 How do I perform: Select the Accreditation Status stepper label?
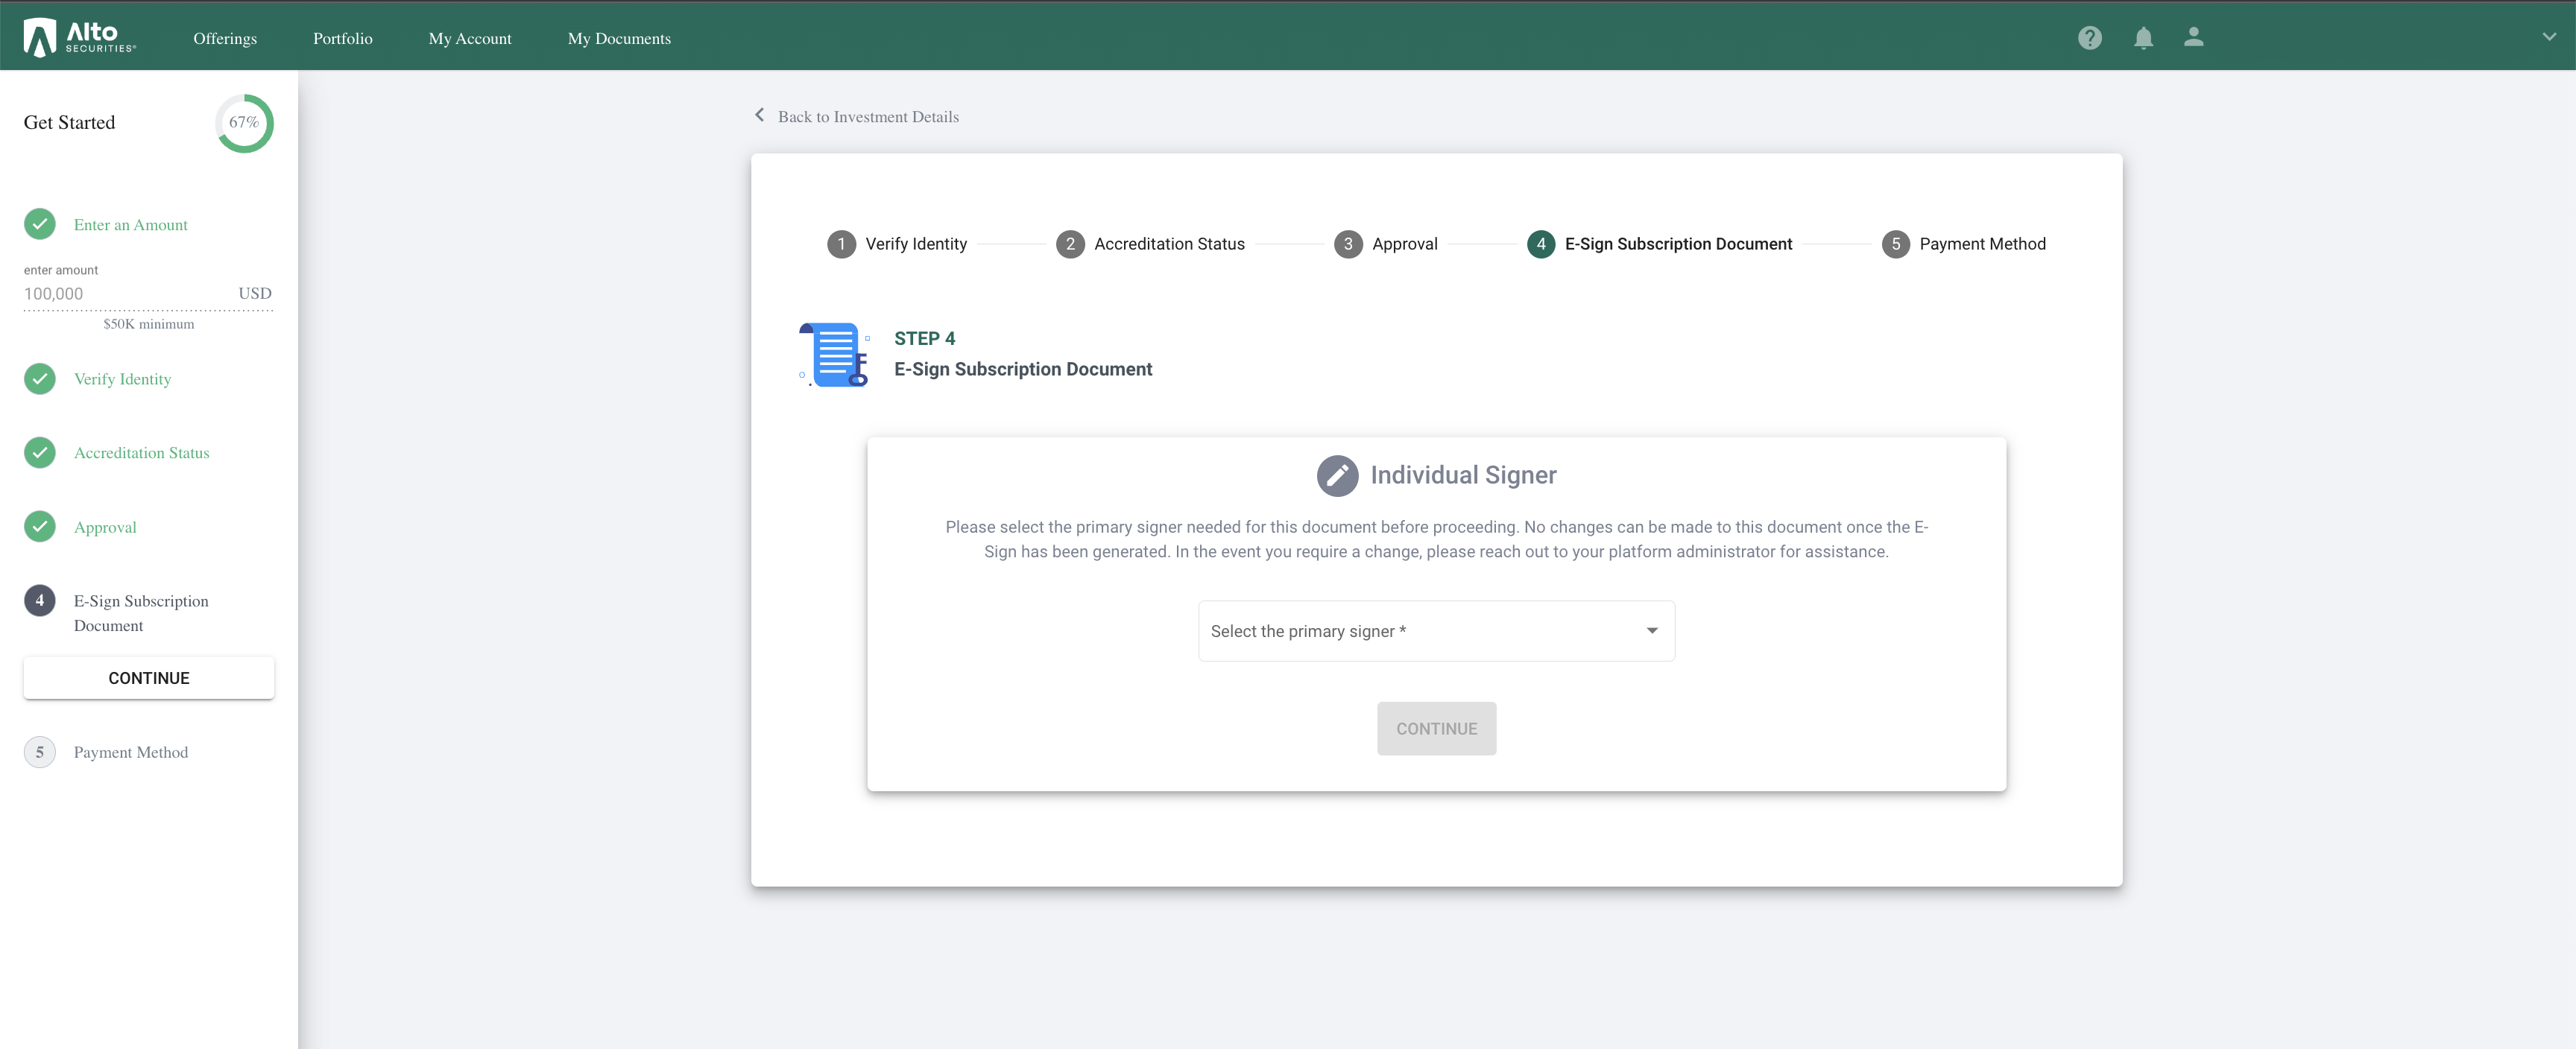1169,244
